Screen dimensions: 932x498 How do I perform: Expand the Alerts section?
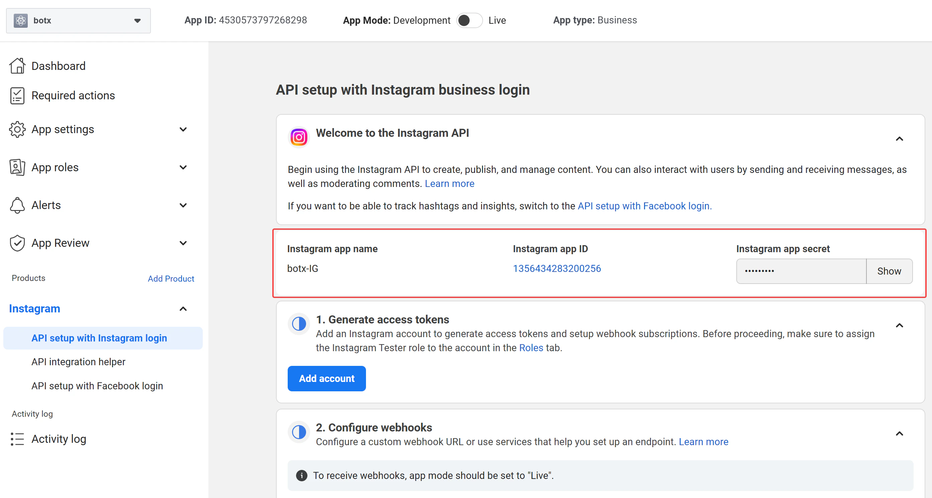(183, 205)
